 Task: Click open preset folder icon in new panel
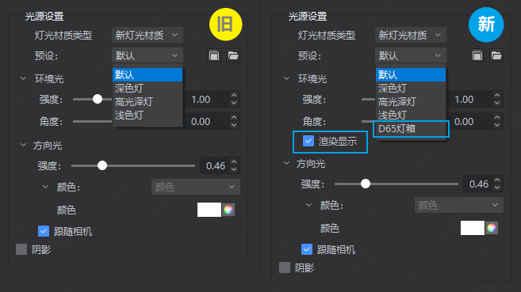(x=496, y=55)
